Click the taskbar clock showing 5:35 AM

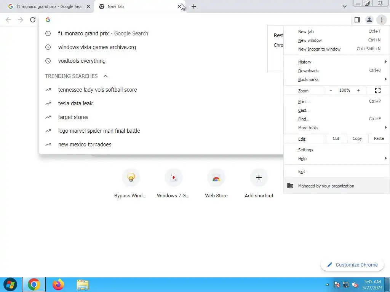(372, 284)
